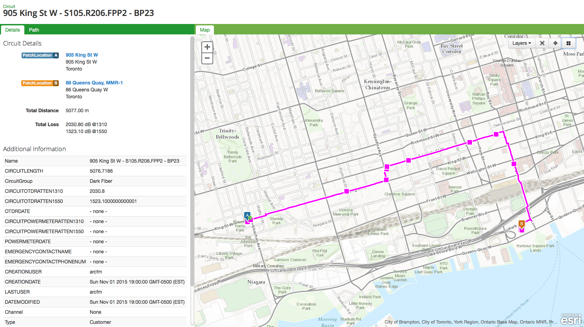Click a magenta vertex marker on the fiber route

coord(495,134)
